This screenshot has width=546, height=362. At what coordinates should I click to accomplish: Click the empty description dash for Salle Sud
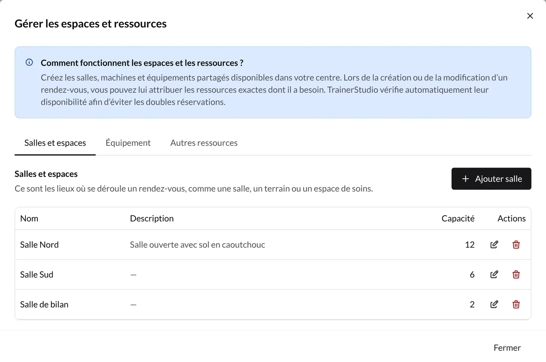(x=133, y=275)
